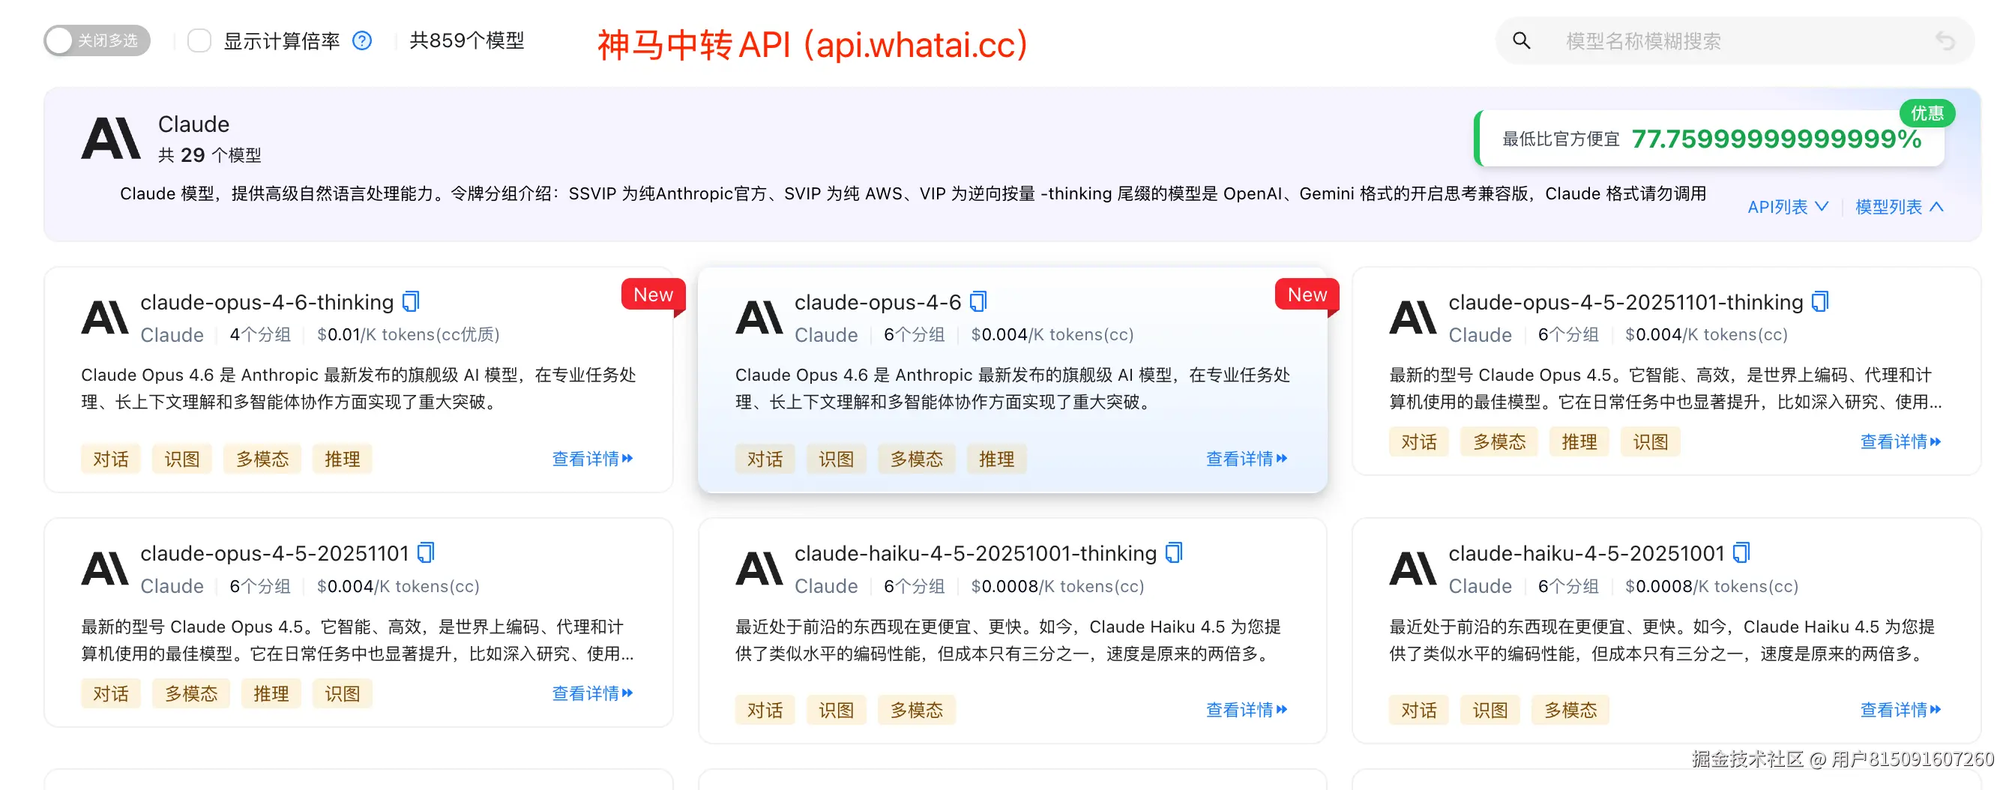Click the 神马中转 API (api.whatai.cc) heading
2015x790 pixels.
pyautogui.click(x=812, y=44)
